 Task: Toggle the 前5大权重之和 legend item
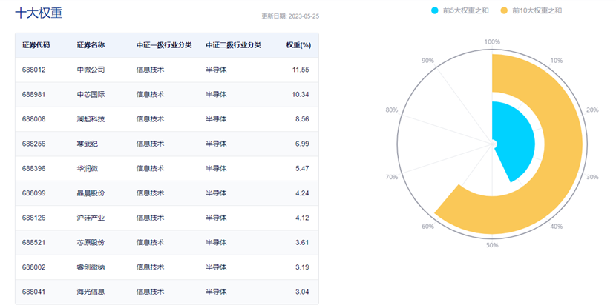[459, 10]
